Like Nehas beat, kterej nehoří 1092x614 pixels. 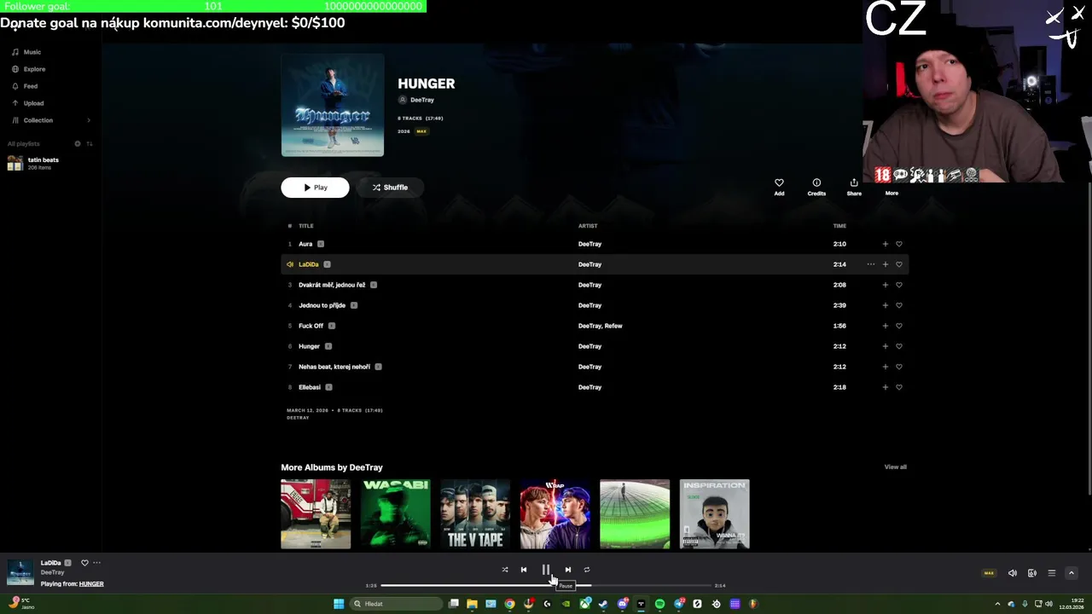(x=898, y=367)
